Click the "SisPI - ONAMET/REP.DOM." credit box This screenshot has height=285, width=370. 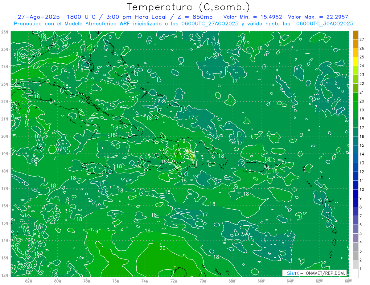(x=314, y=273)
